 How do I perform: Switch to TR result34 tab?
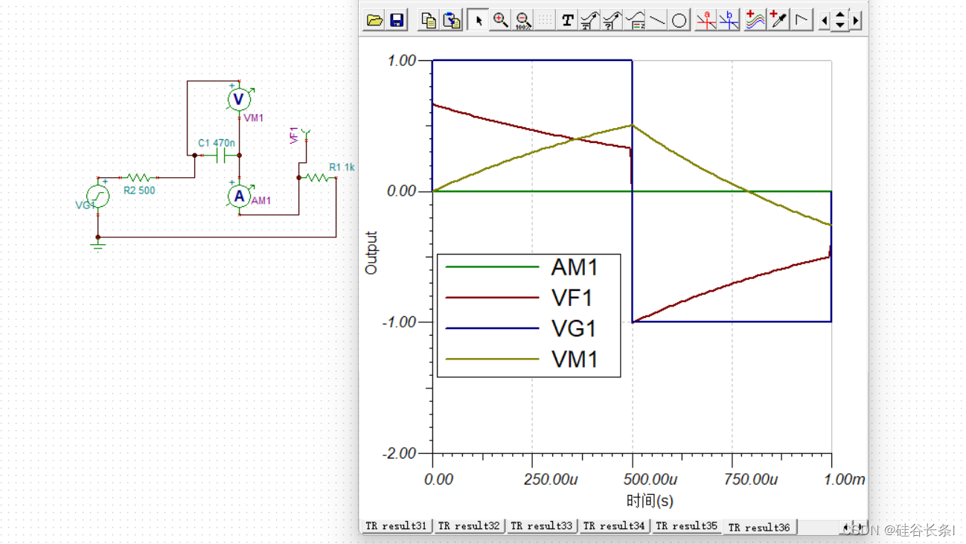[x=614, y=526]
